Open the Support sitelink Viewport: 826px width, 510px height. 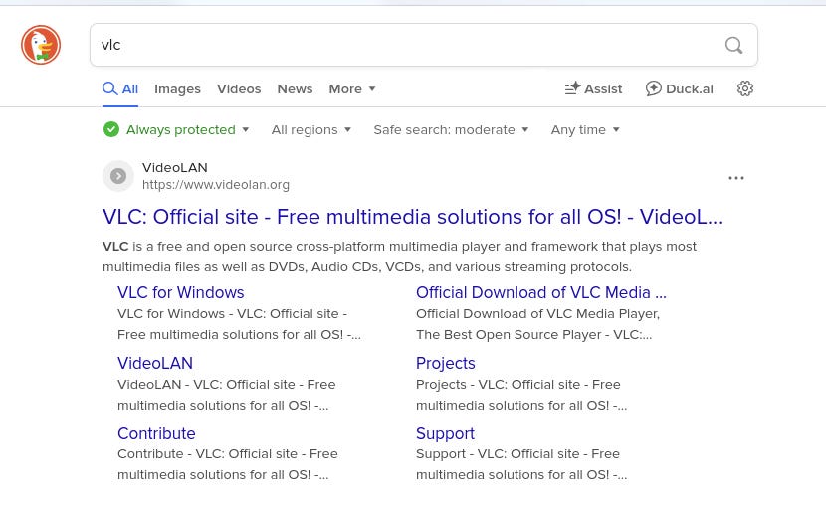[x=445, y=433]
